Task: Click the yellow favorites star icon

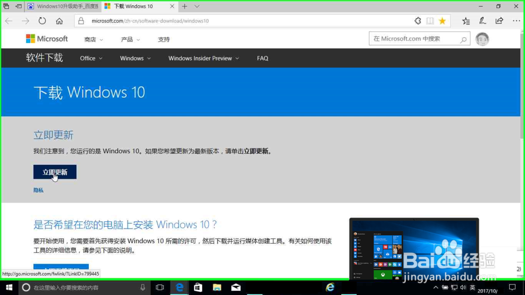Action: pos(442,21)
